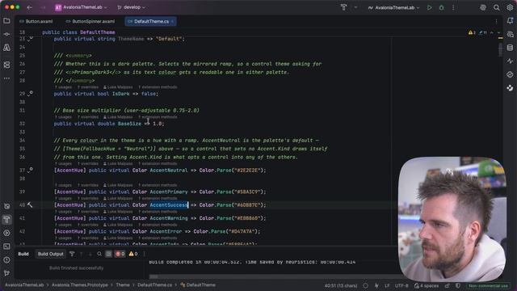Open IDE settings gear
The height and width of the screenshot is (291, 517).
coord(510,7)
